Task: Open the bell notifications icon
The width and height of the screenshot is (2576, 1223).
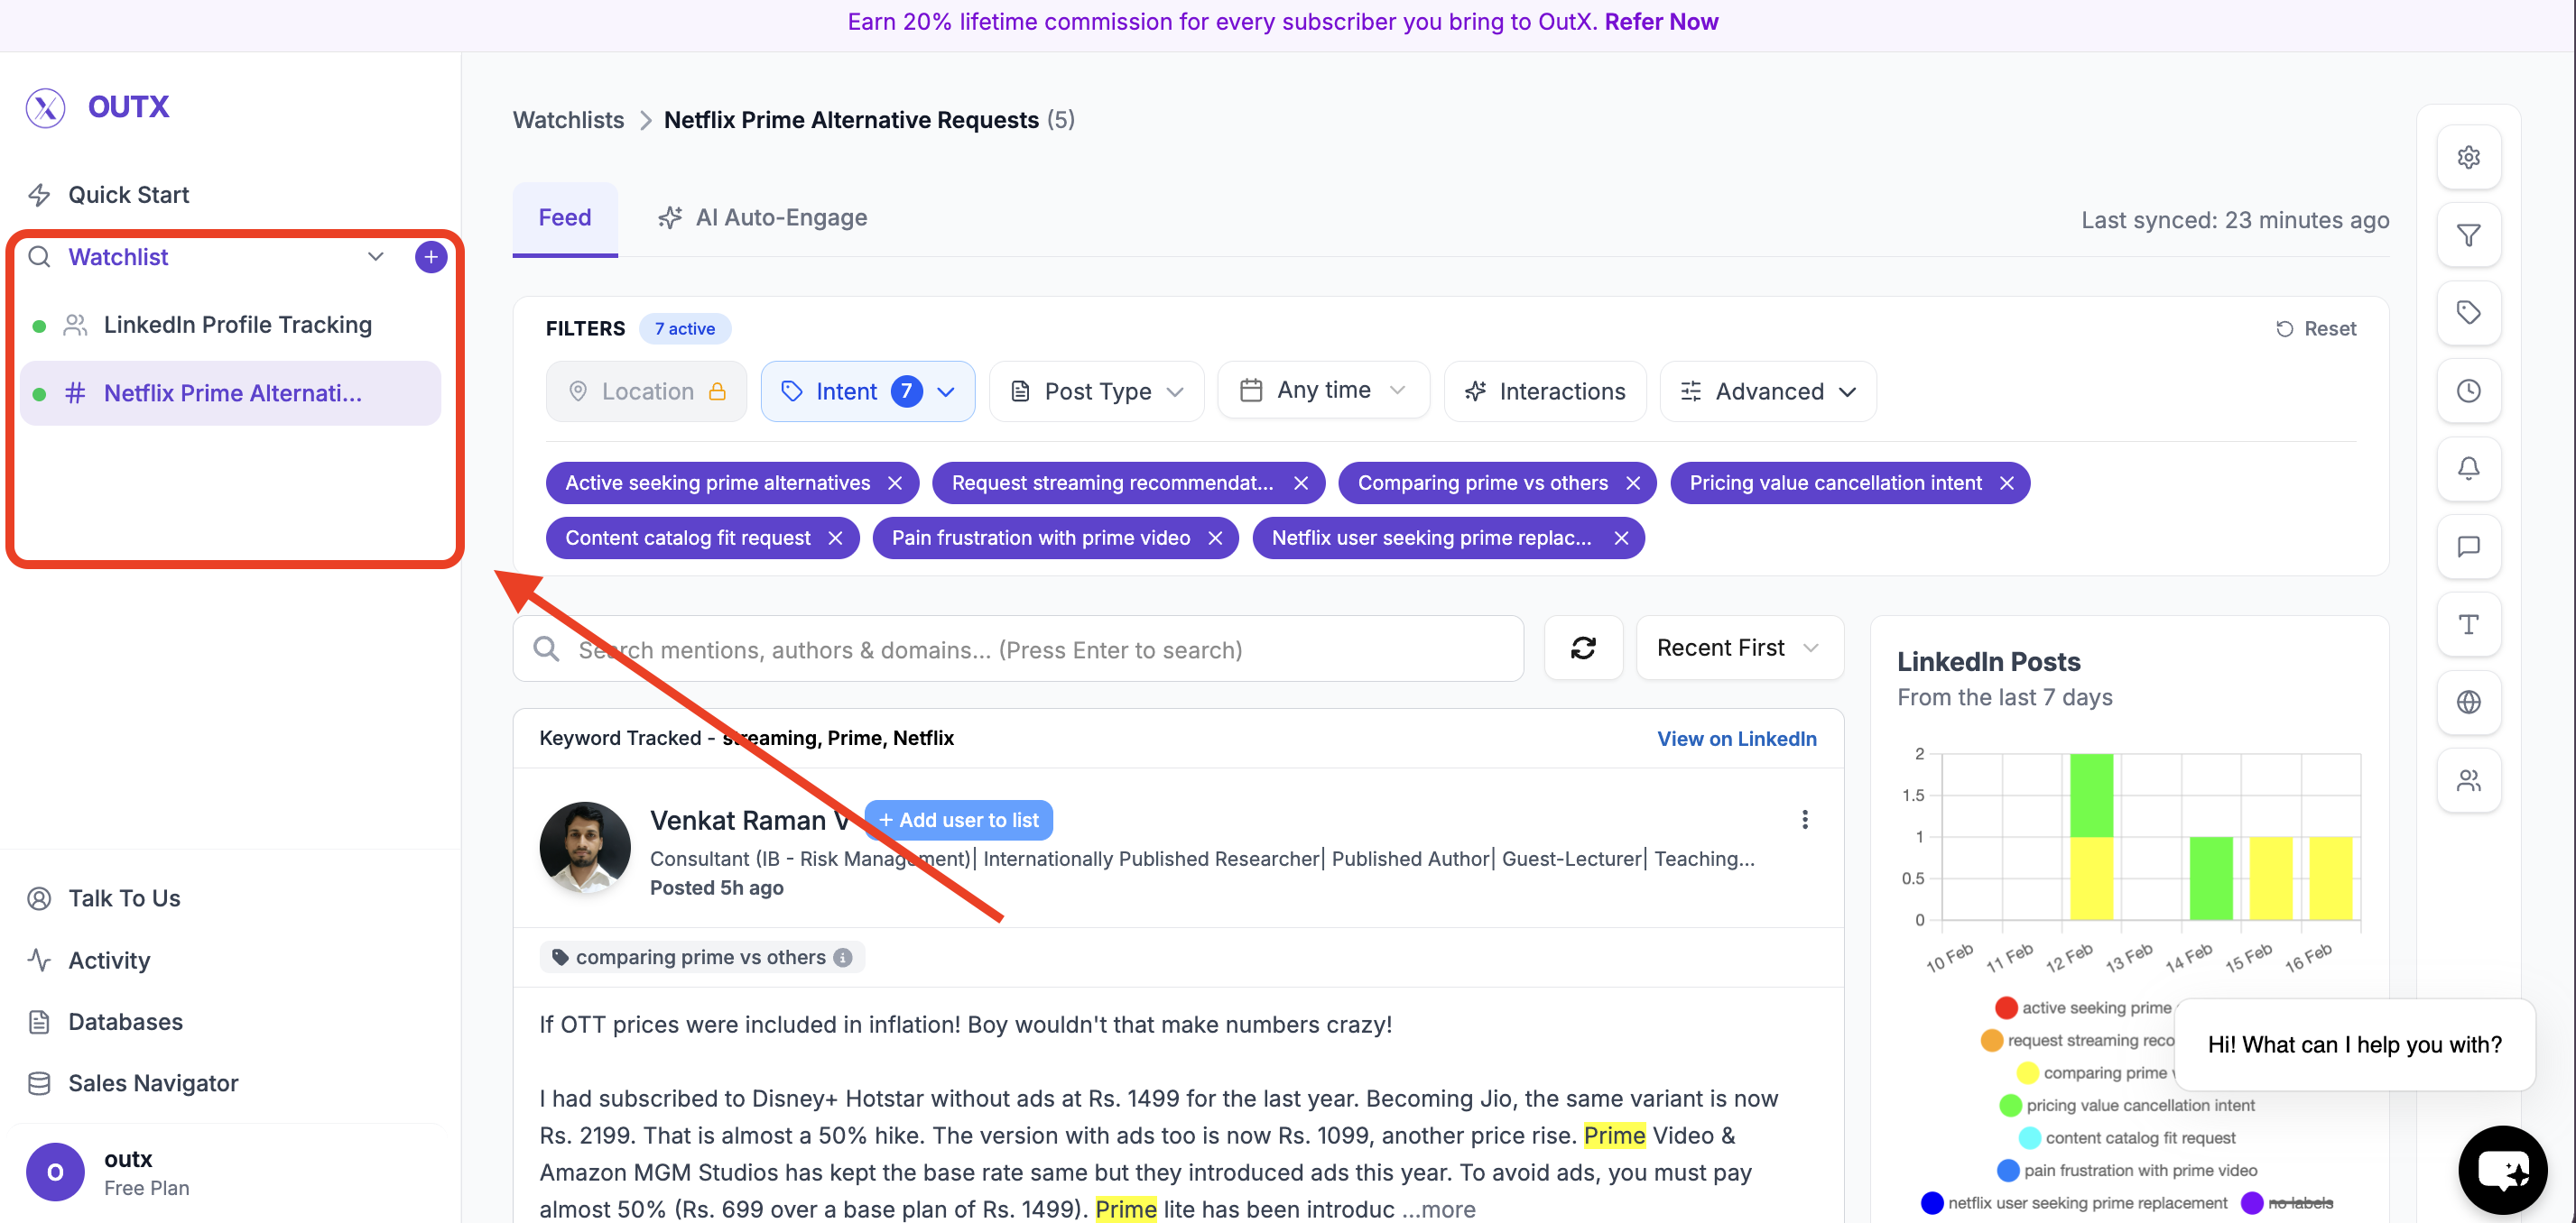Action: tap(2468, 467)
